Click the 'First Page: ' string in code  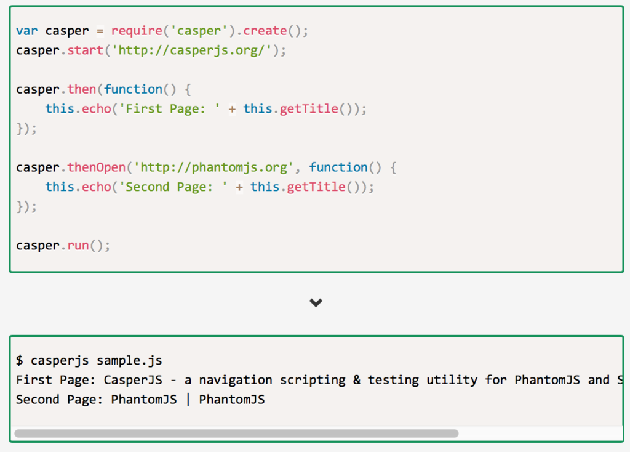pos(170,109)
